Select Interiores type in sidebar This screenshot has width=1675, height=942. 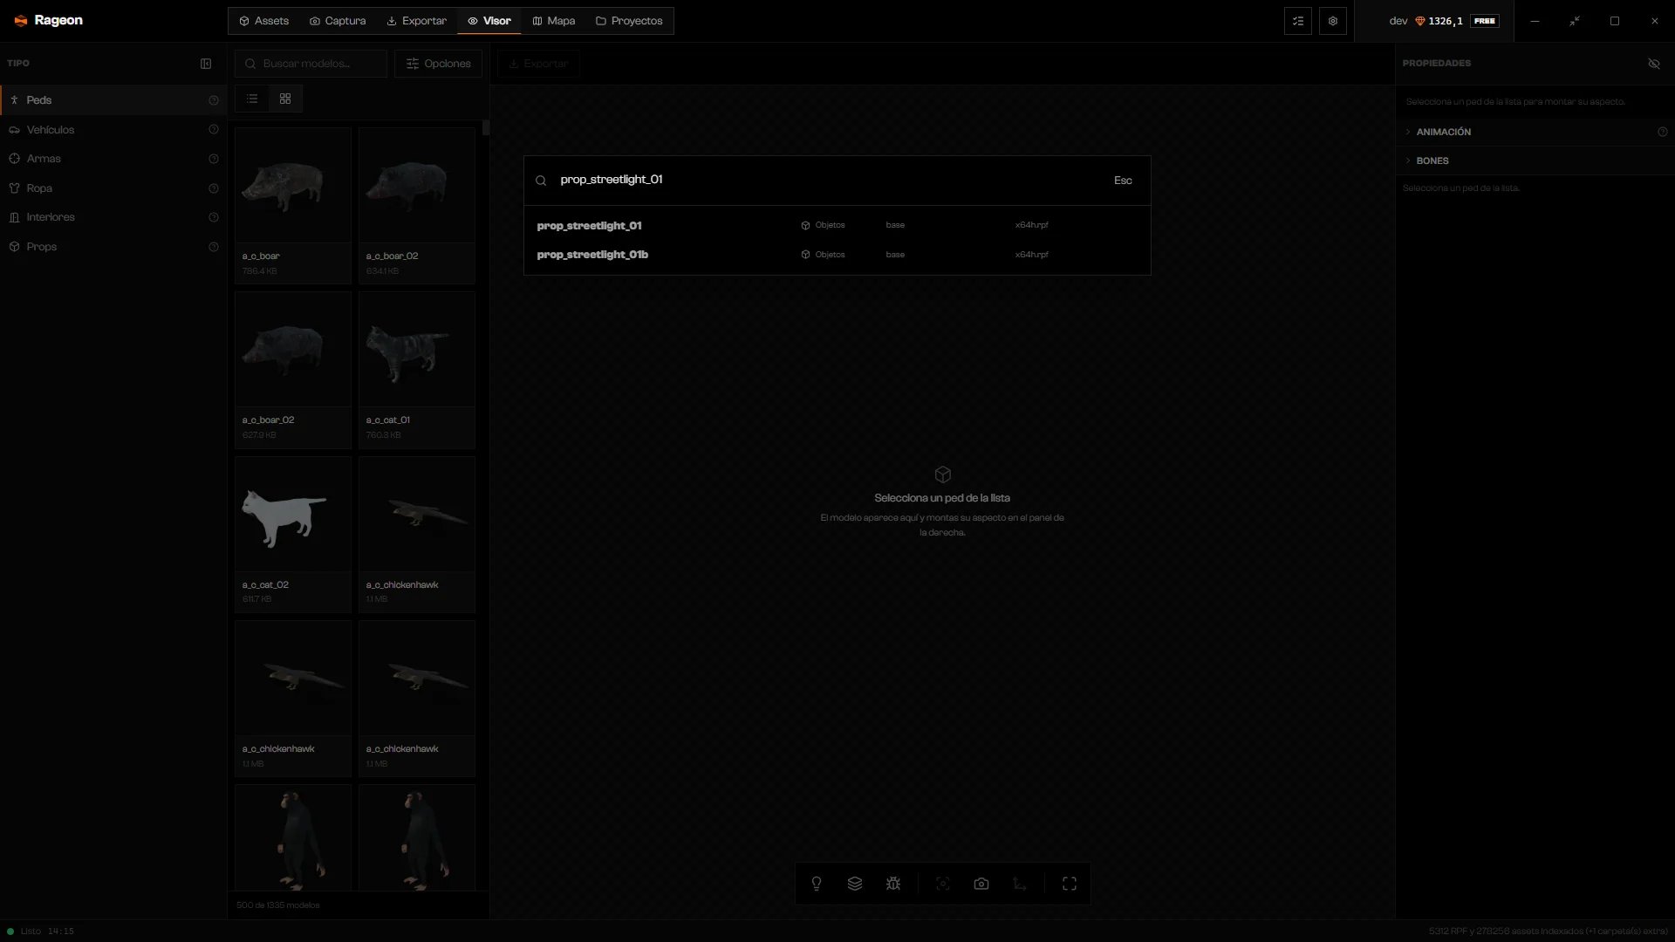[113, 217]
